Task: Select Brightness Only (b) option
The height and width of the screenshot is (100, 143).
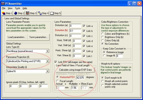Action: point(102,37)
